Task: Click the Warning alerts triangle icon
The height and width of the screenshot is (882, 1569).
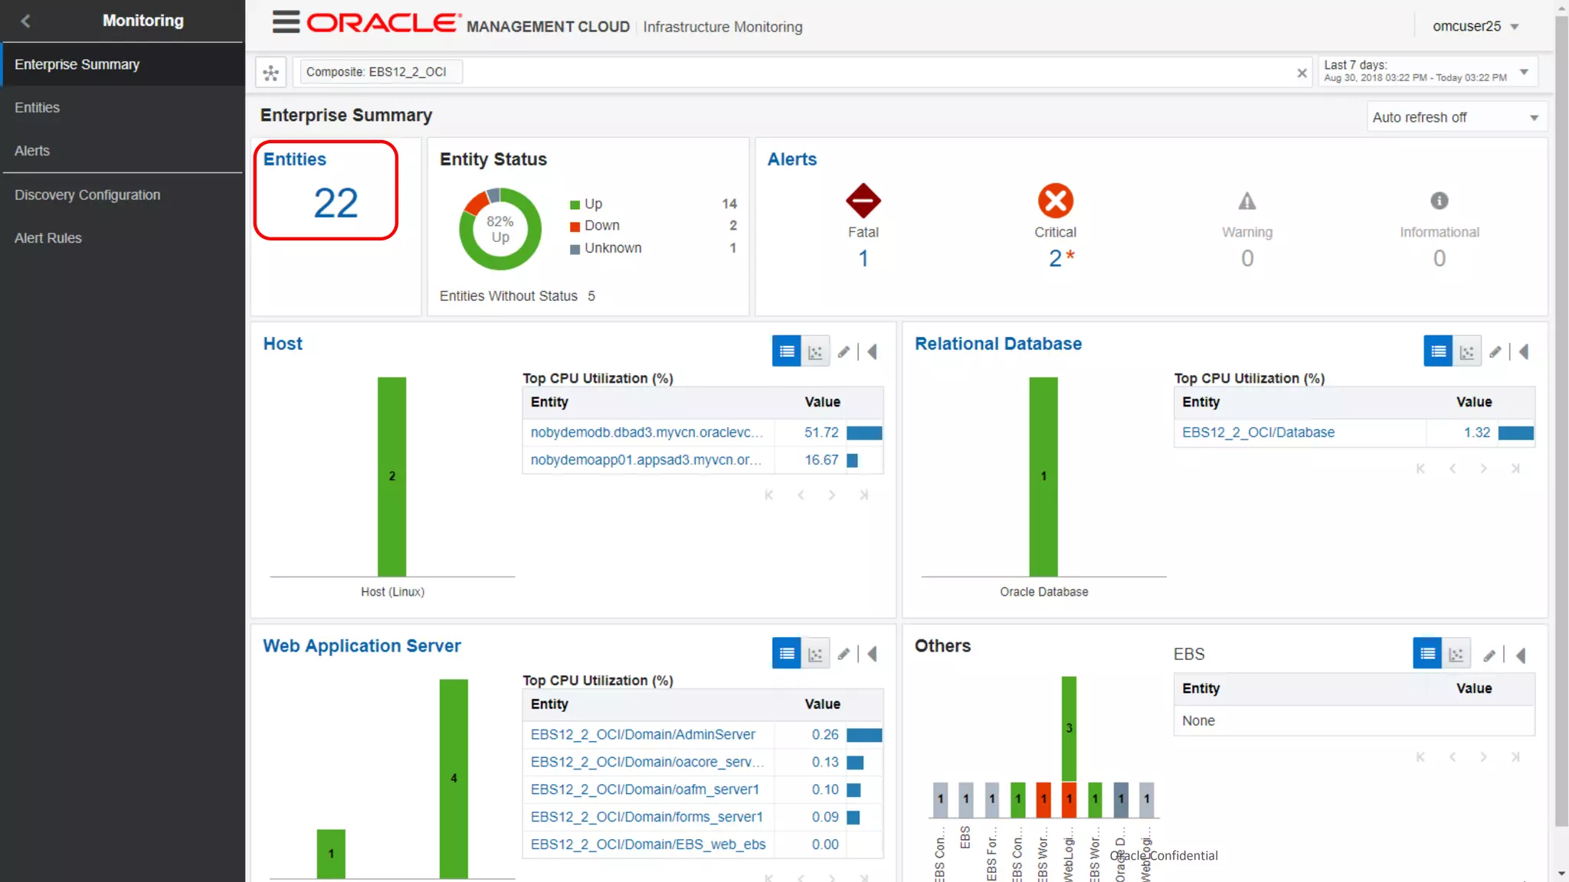Action: click(x=1247, y=201)
